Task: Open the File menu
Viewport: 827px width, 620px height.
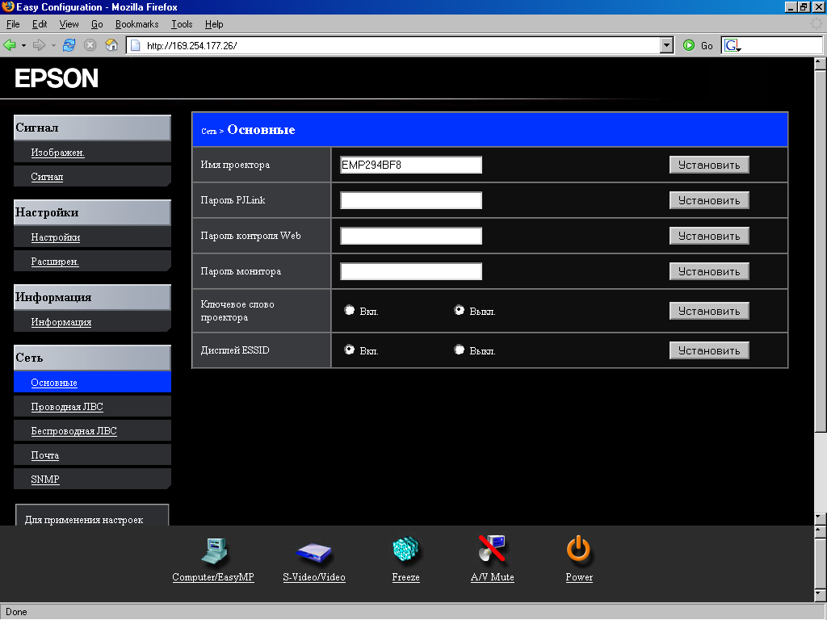Action: pos(13,24)
